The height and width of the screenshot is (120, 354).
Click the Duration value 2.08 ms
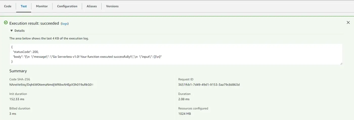(x=184, y=99)
